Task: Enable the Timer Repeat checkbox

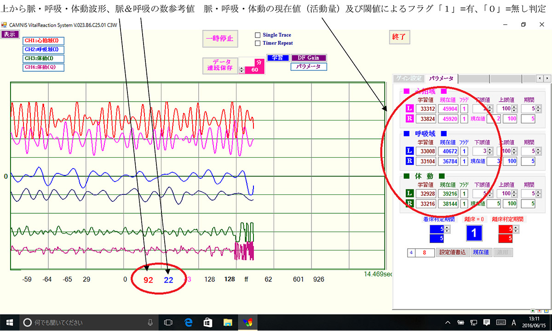Action: click(257, 43)
